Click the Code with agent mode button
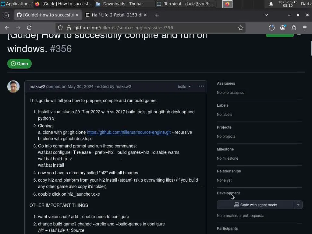312x234 pixels. pyautogui.click(x=256, y=205)
